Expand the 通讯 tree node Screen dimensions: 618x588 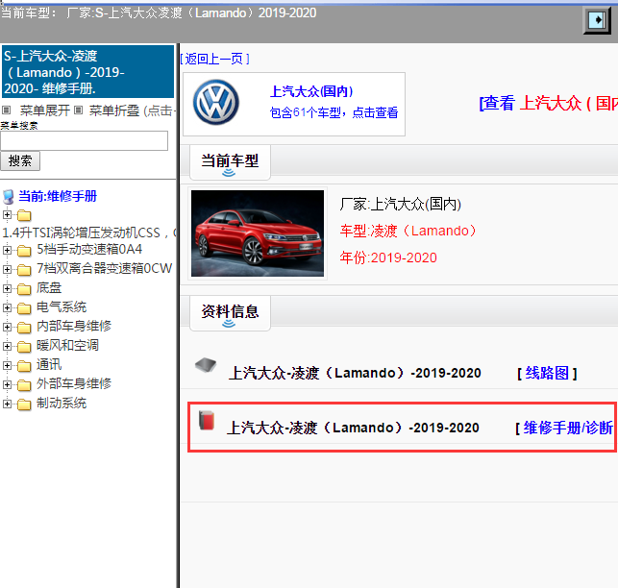pyautogui.click(x=7, y=365)
